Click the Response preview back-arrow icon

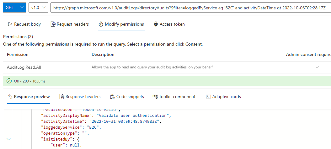(10, 97)
